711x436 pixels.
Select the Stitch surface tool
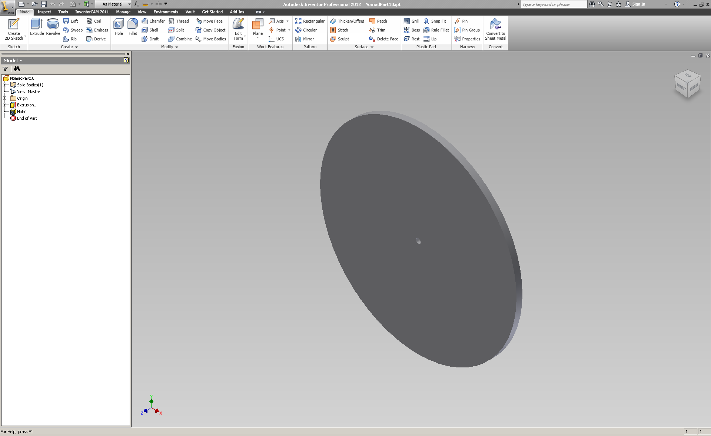339,30
